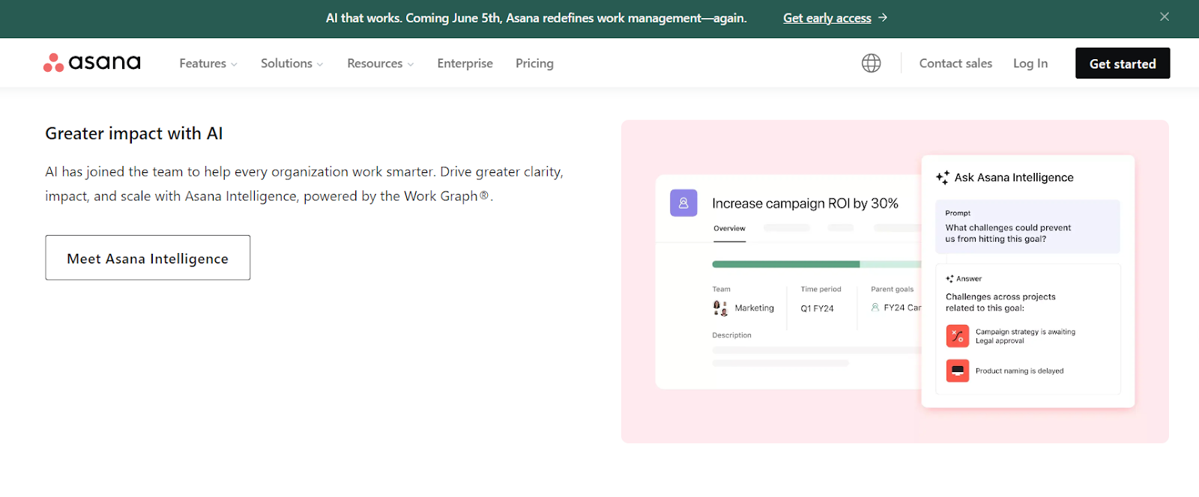
Task: Open the globe language selector
Action: tap(871, 64)
